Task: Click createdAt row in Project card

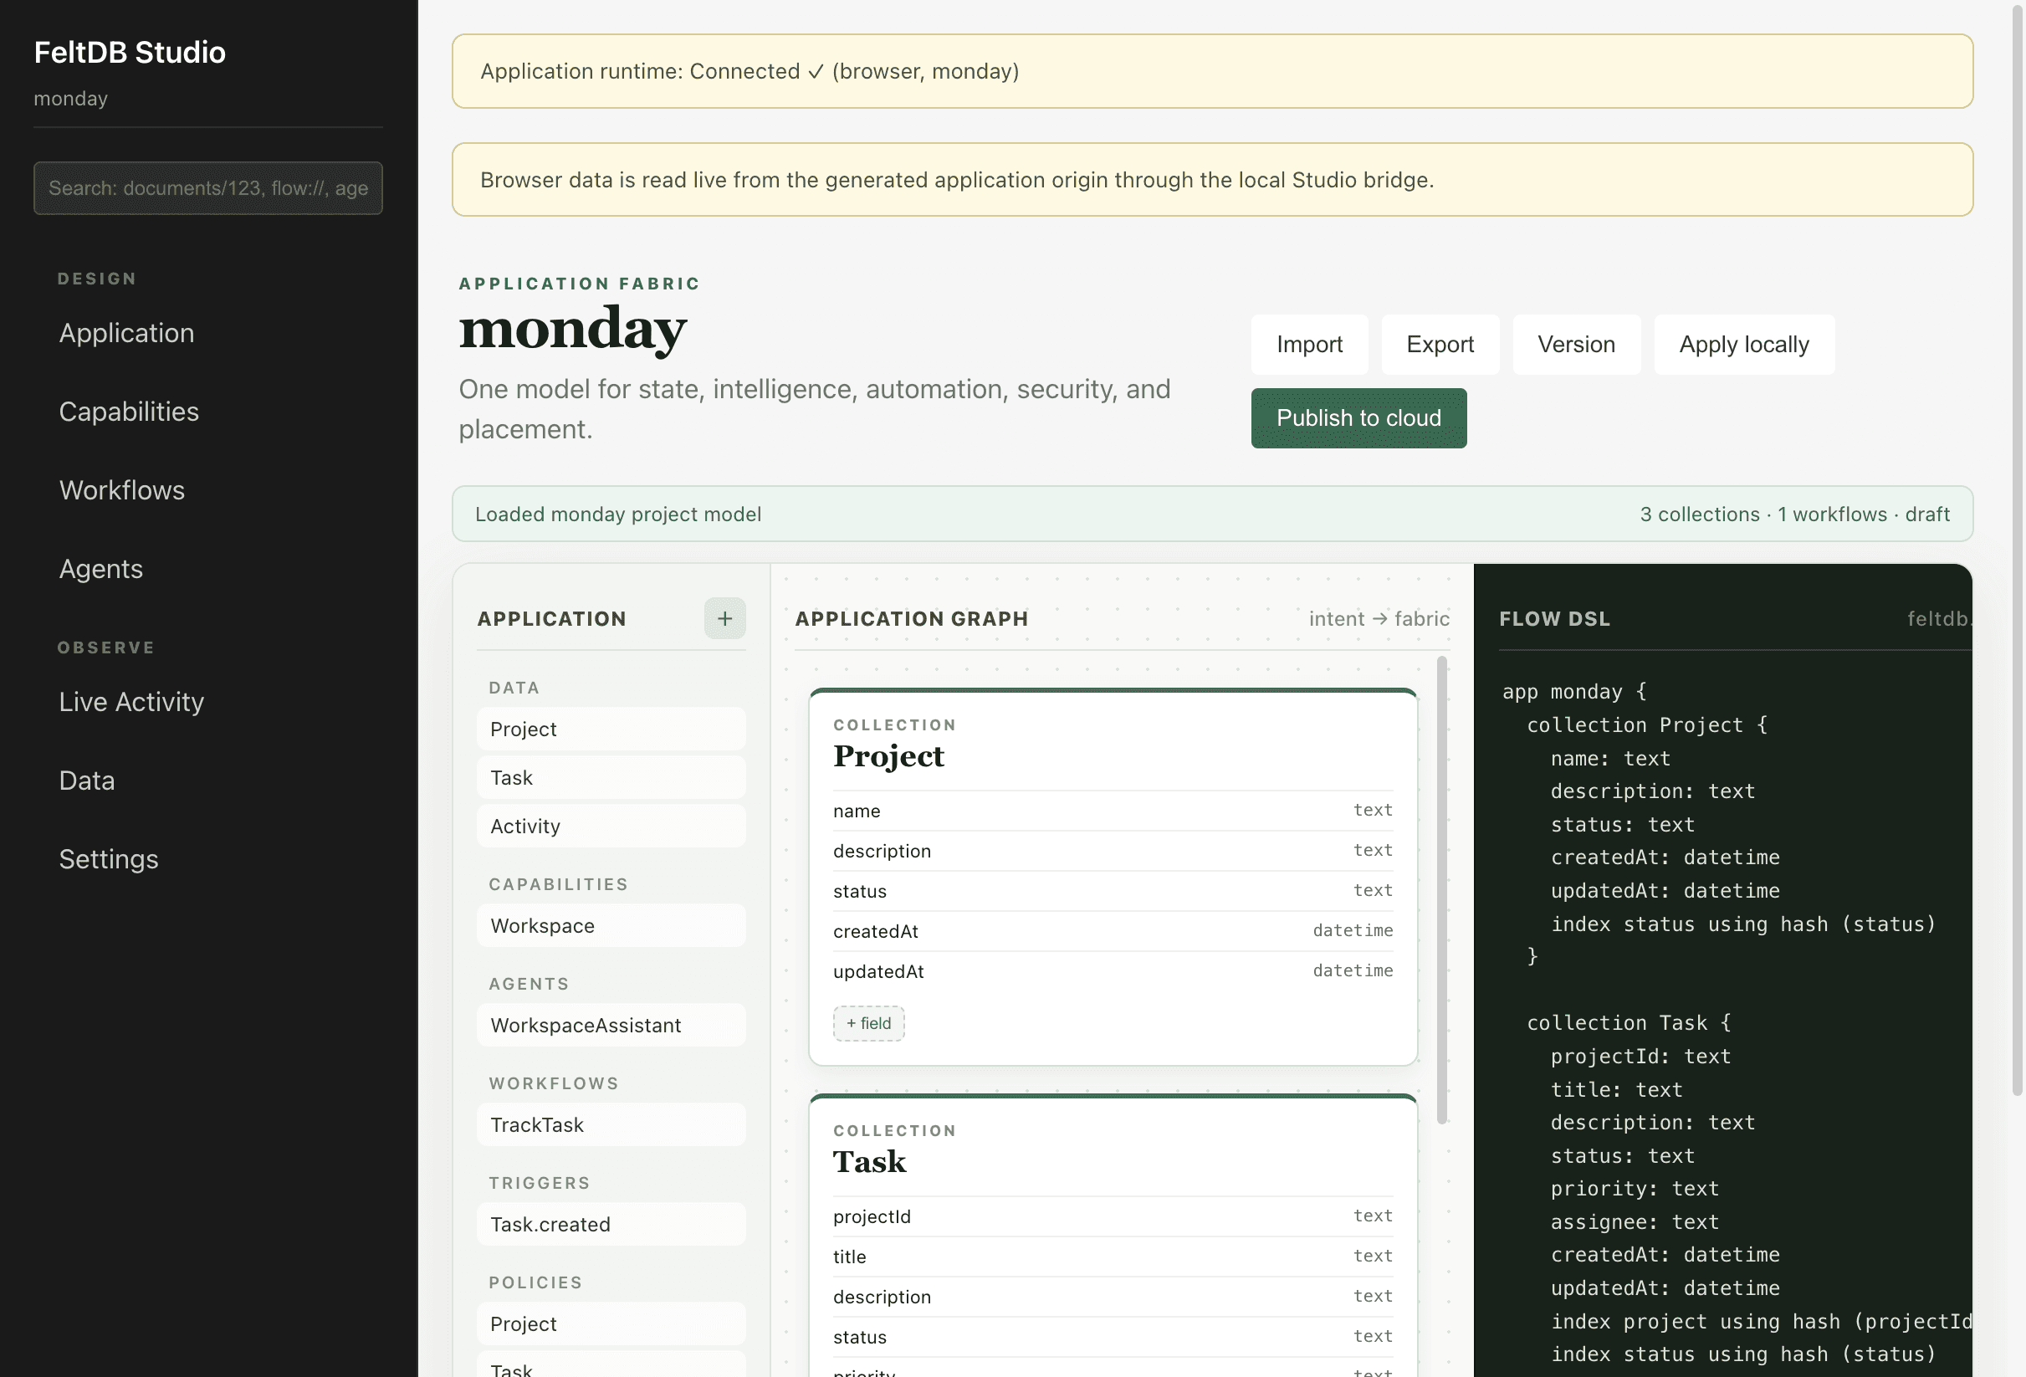Action: pyautogui.click(x=1113, y=930)
